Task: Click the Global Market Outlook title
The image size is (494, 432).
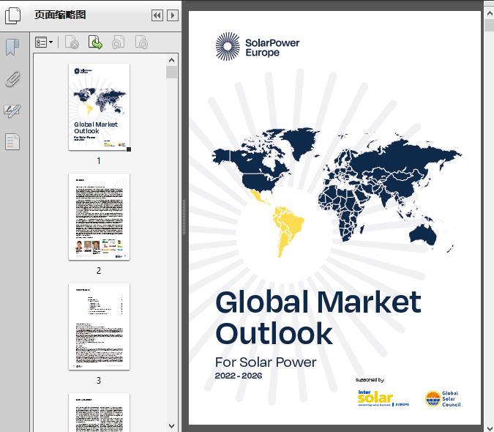Action: click(318, 318)
